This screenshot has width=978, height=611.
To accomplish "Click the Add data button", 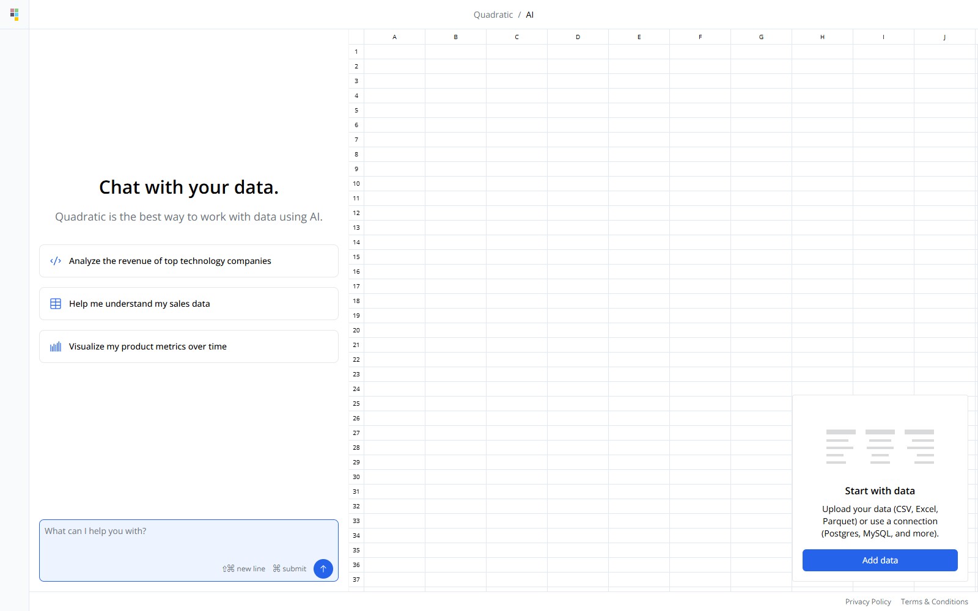I will (880, 560).
